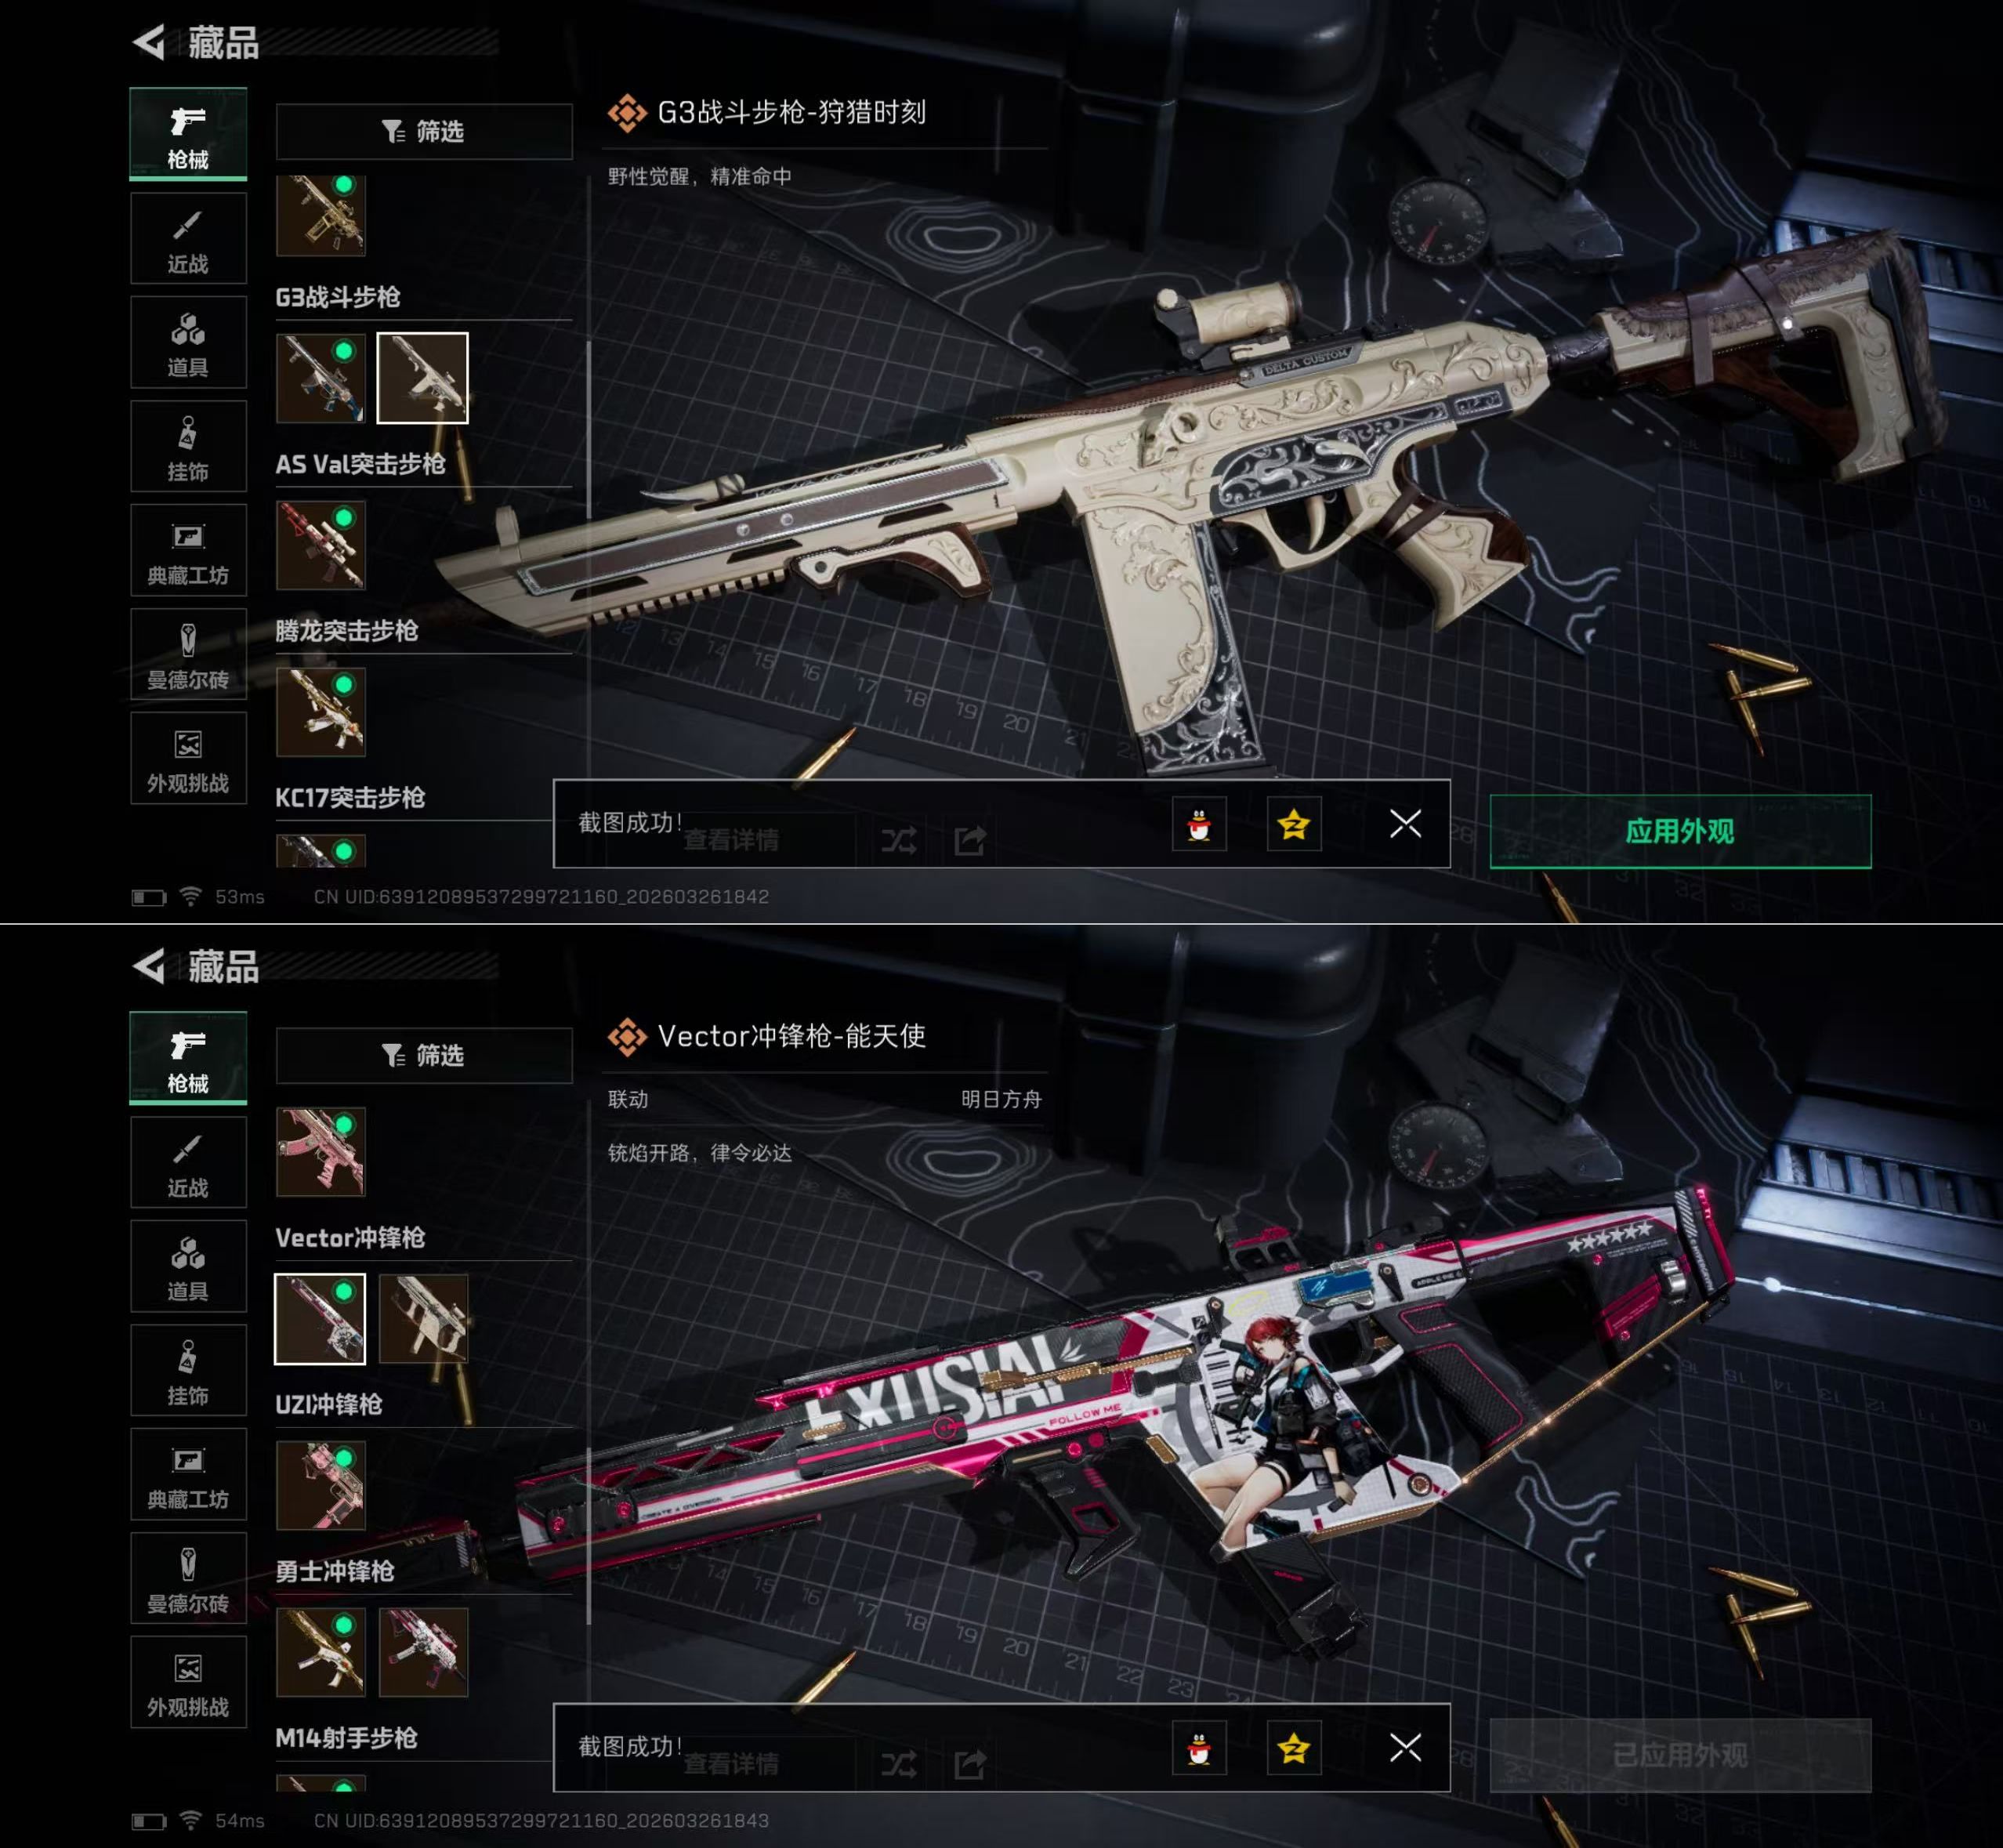2003x1848 pixels.
Task: Choose the AS Val突击步枪 skin thumbnail
Action: click(320, 545)
